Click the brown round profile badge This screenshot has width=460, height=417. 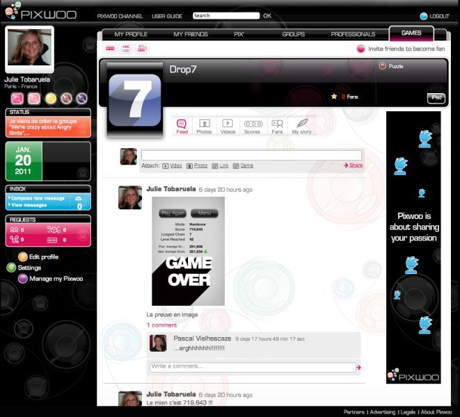pos(66,99)
